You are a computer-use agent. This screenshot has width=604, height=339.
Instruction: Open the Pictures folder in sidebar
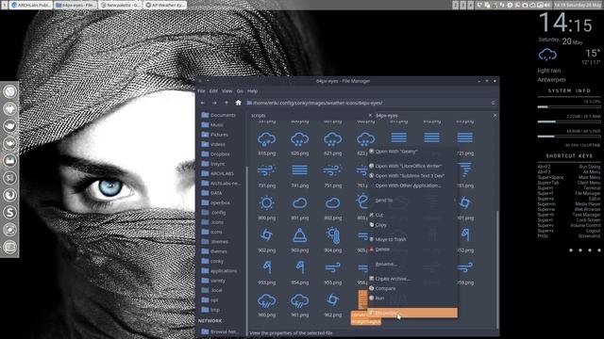coord(214,135)
